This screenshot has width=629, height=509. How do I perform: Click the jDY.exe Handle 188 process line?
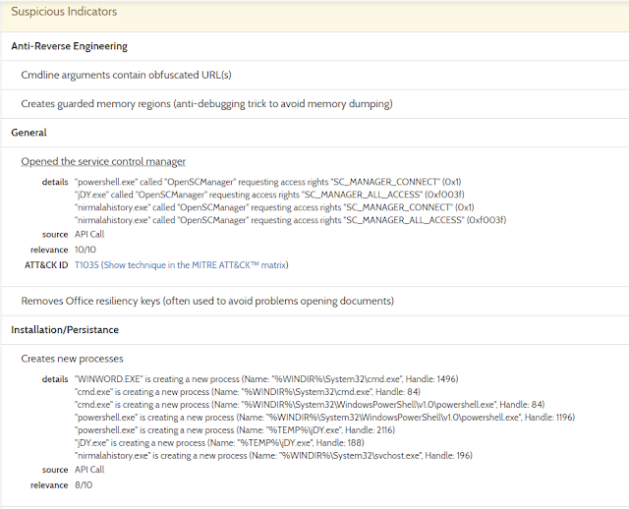coord(219,443)
